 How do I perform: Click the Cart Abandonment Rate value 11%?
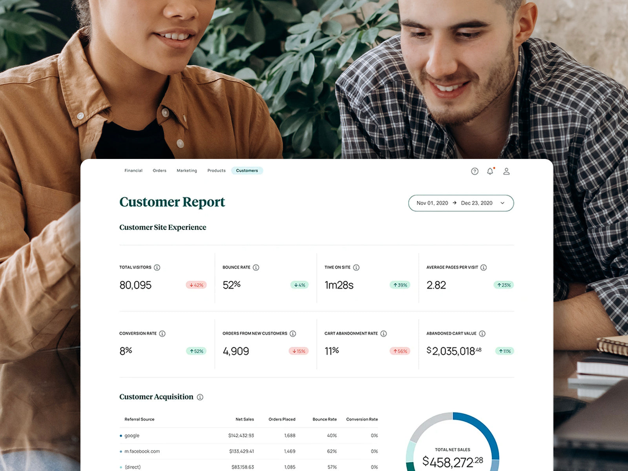pyautogui.click(x=332, y=351)
